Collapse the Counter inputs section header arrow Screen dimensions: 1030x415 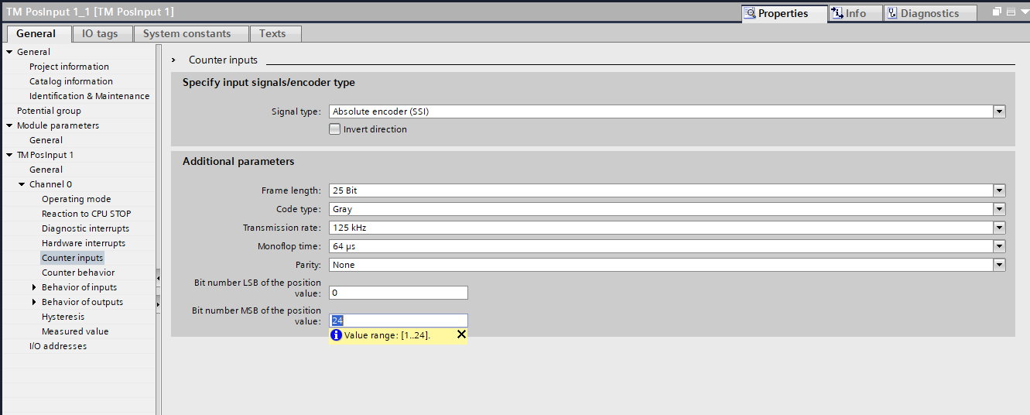[174, 60]
